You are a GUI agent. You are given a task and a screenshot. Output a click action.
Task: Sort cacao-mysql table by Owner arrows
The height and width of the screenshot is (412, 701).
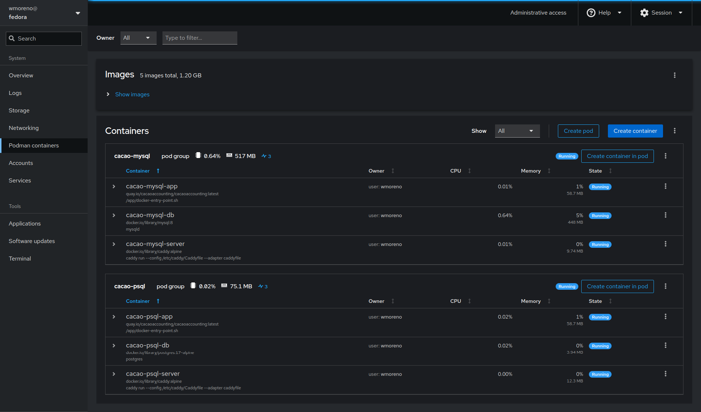click(x=393, y=171)
